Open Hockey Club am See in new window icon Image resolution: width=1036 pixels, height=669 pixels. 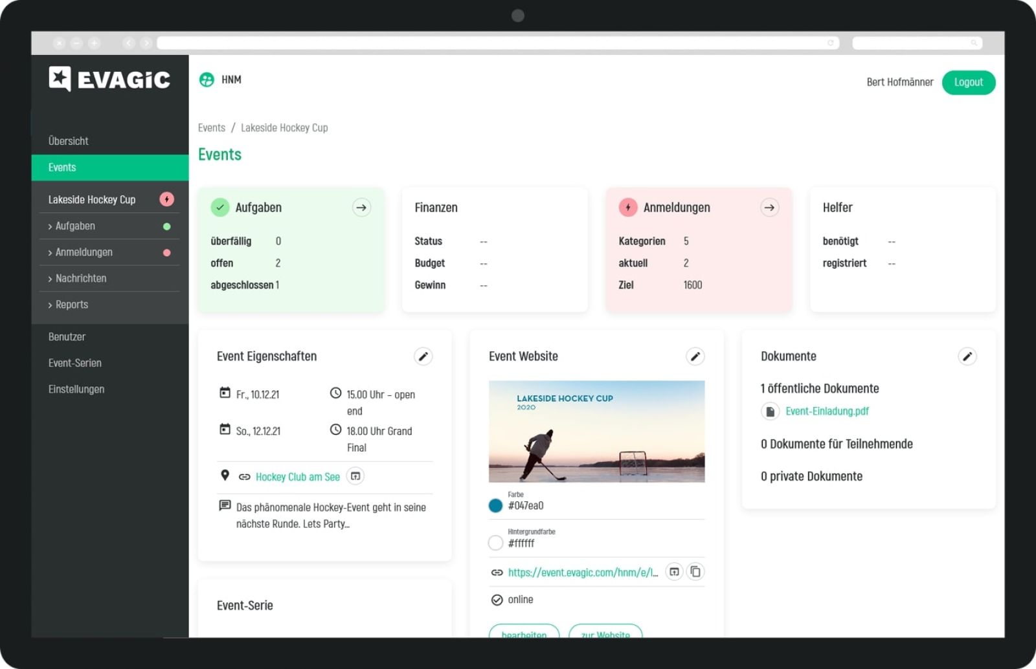pos(355,476)
